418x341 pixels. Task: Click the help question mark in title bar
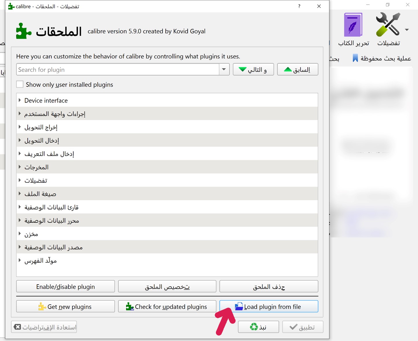click(x=299, y=6)
